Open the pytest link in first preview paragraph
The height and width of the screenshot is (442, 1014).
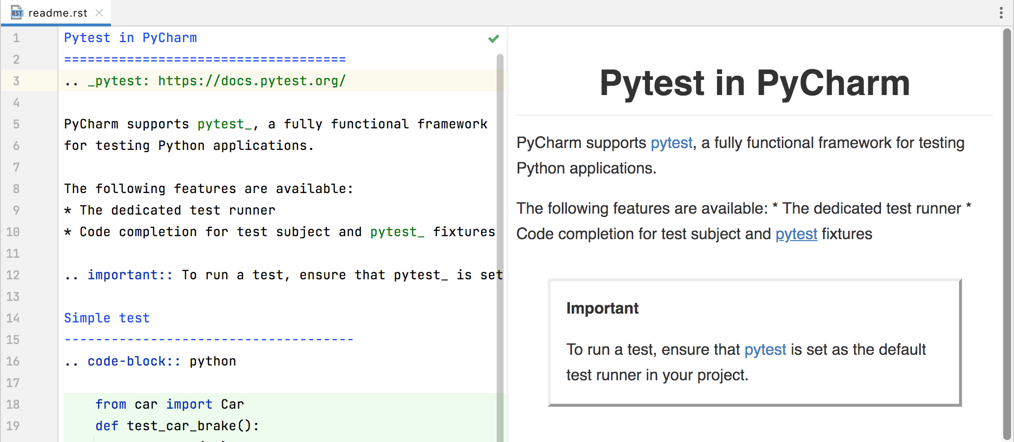point(671,143)
